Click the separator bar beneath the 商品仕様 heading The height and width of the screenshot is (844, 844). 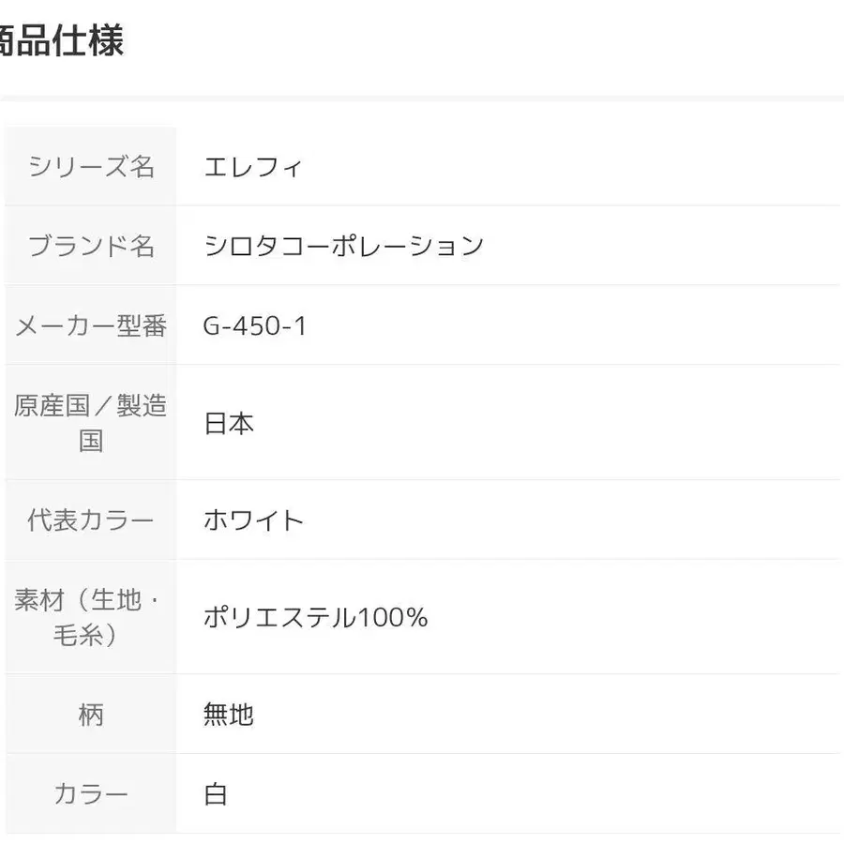422,97
